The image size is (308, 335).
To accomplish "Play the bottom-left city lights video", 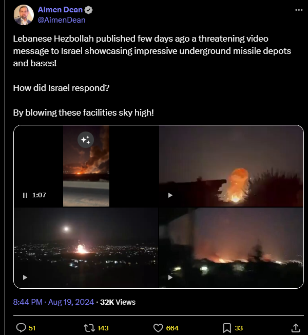I will pyautogui.click(x=25, y=277).
